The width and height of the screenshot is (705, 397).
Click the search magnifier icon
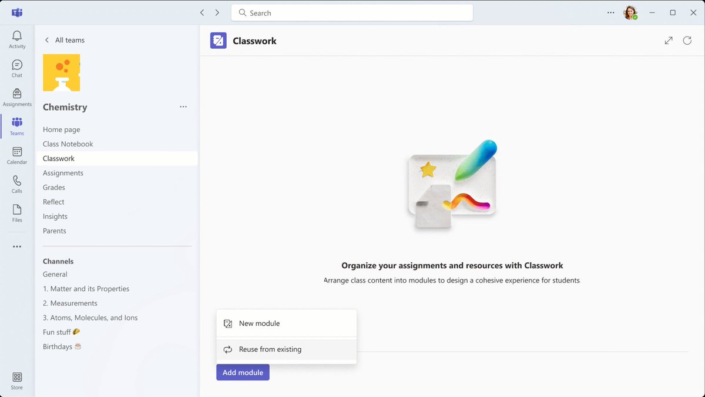point(242,13)
